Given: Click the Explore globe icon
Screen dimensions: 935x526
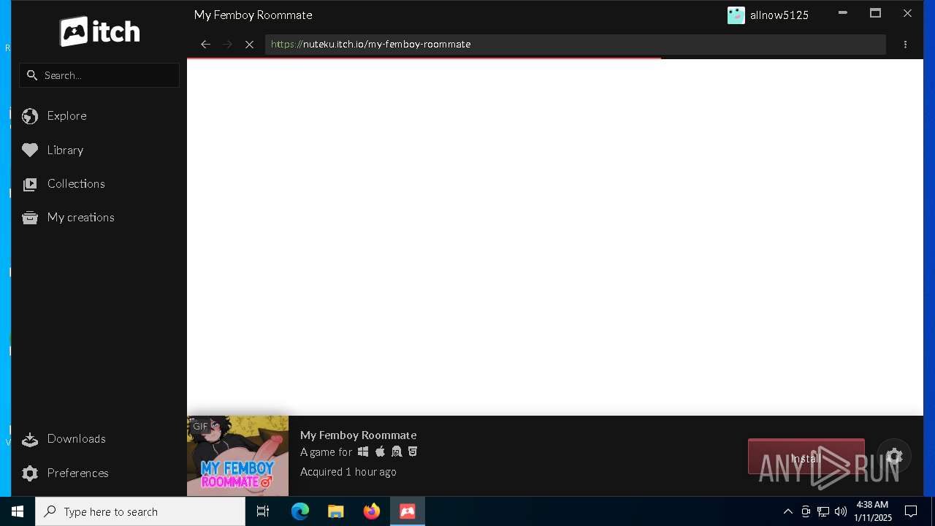Looking at the screenshot, I should 30,116.
